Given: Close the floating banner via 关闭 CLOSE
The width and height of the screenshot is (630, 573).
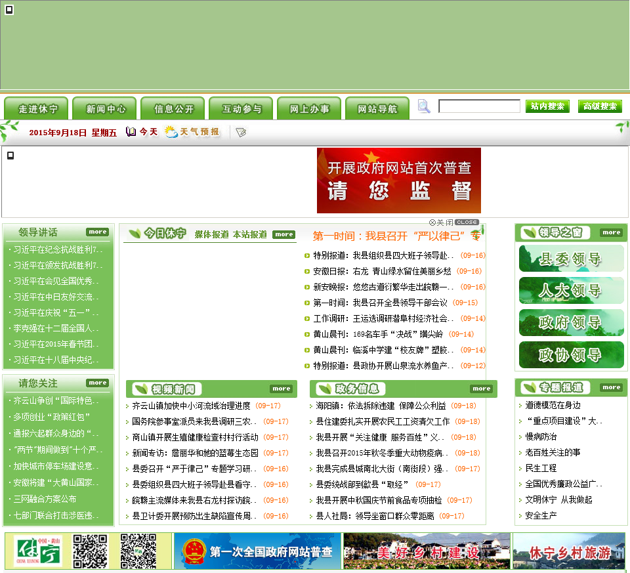Looking at the screenshot, I should (453, 223).
